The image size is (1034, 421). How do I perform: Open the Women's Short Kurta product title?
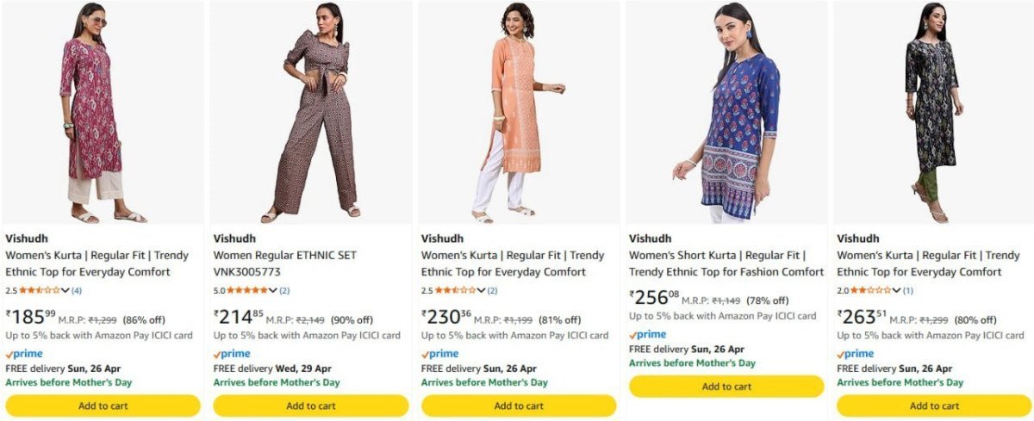[x=726, y=263]
